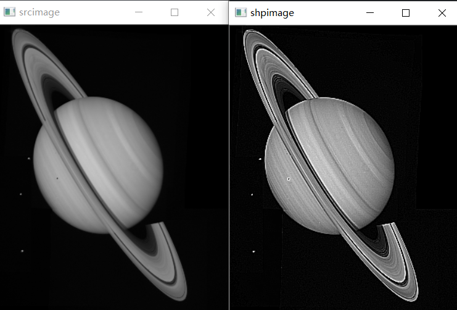
Task: Click the Saturn picture in srcimage window
Action: pos(114,167)
